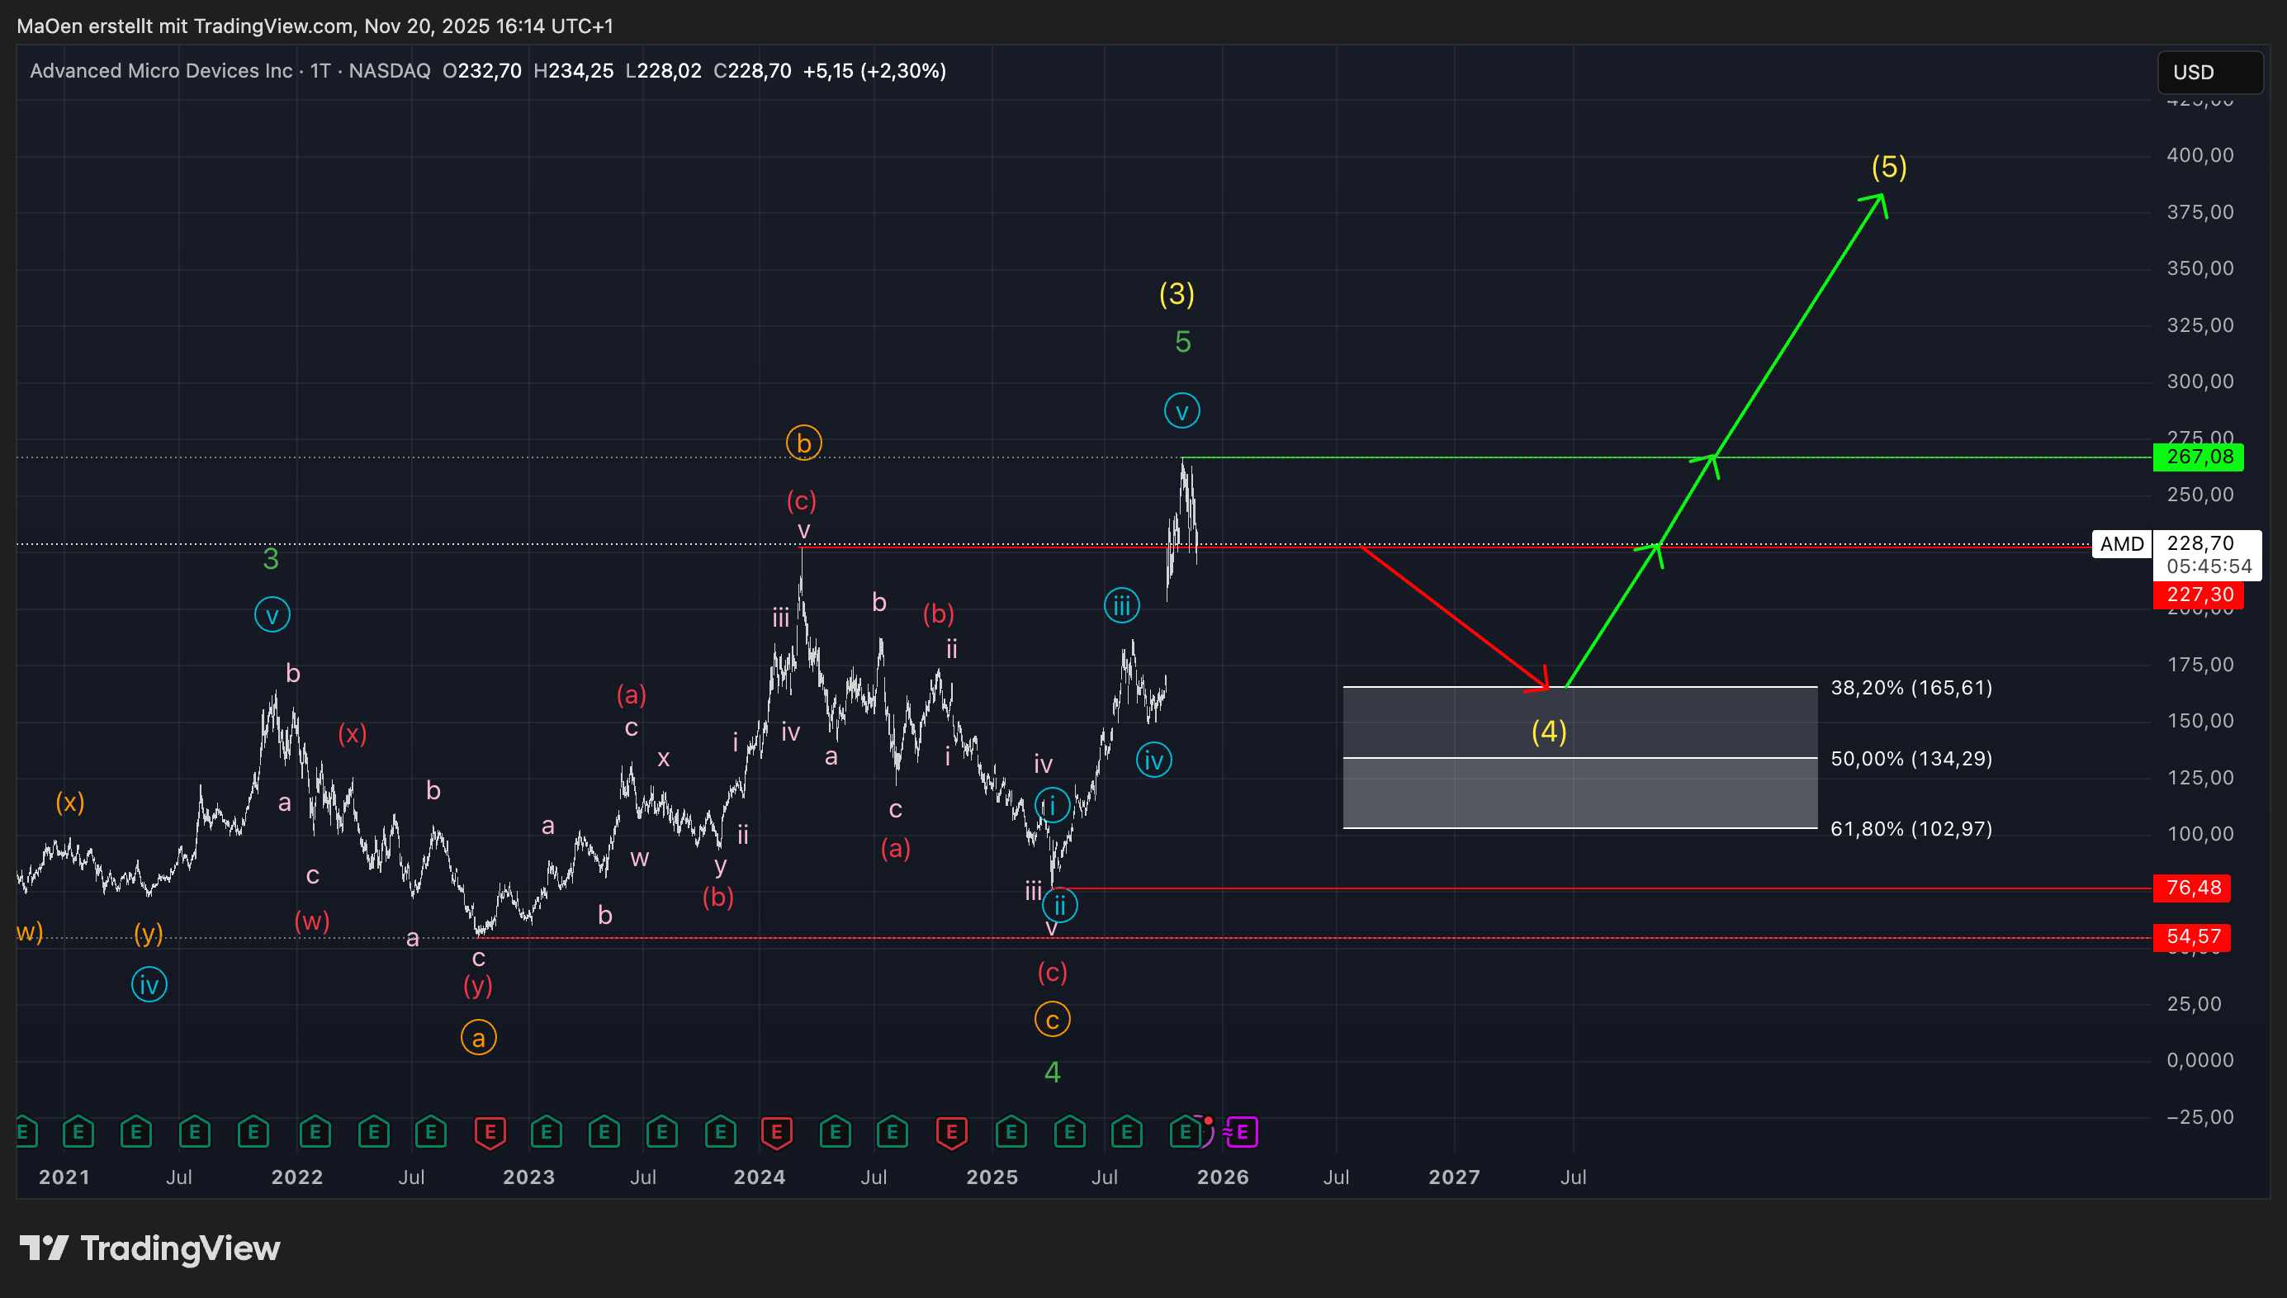Click the red 54,57 price label

tap(2191, 937)
